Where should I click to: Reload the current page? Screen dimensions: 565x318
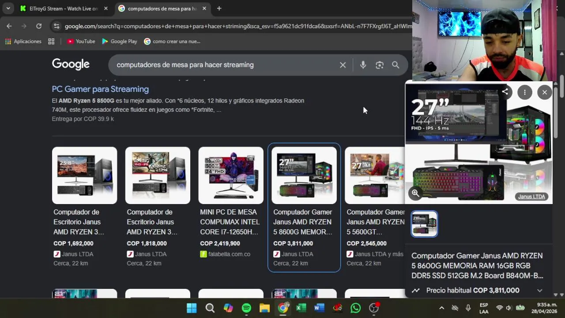(39, 26)
